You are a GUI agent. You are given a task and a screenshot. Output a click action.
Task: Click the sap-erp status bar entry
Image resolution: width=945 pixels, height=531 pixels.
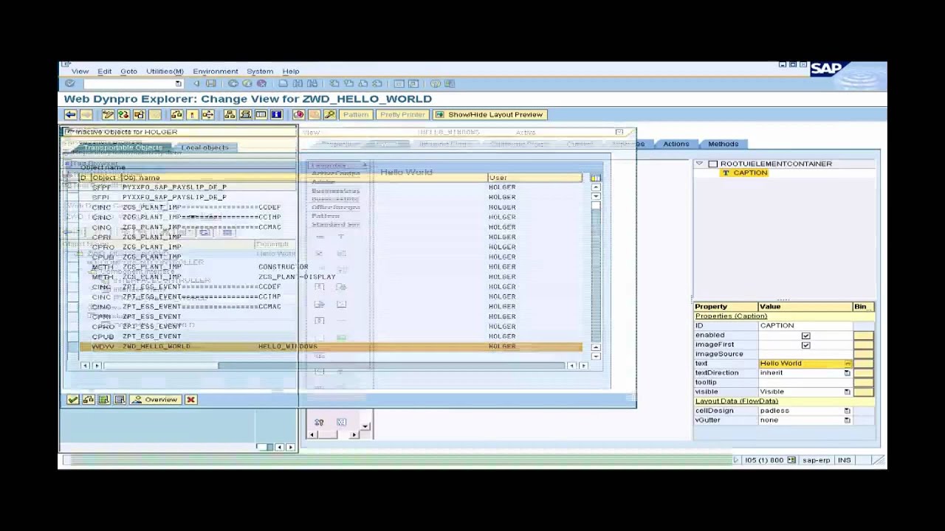pos(816,460)
